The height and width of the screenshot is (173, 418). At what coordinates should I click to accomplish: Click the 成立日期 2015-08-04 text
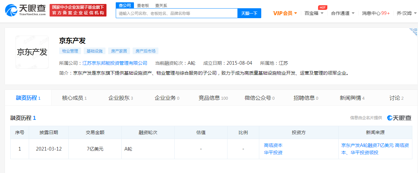tap(228, 63)
